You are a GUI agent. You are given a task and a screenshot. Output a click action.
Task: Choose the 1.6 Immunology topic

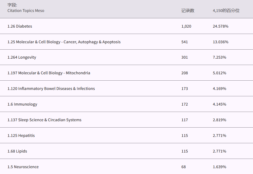point(22,104)
